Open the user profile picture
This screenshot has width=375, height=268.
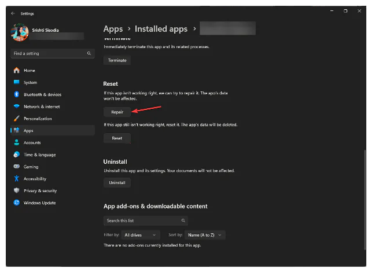[20, 32]
